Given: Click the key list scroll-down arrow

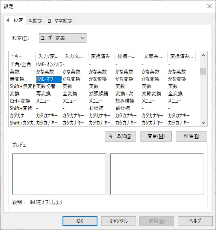Looking at the screenshot, I should pyautogui.click(x=203, y=123).
